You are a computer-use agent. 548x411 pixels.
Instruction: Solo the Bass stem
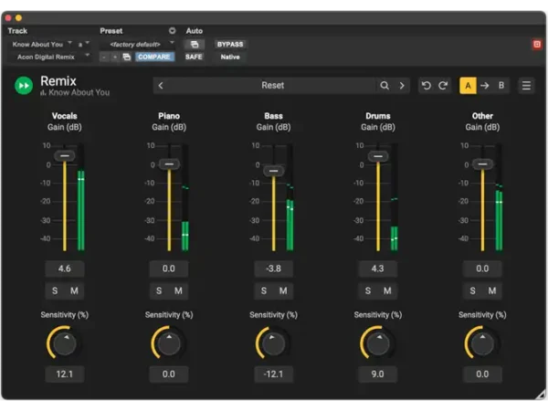click(x=264, y=290)
